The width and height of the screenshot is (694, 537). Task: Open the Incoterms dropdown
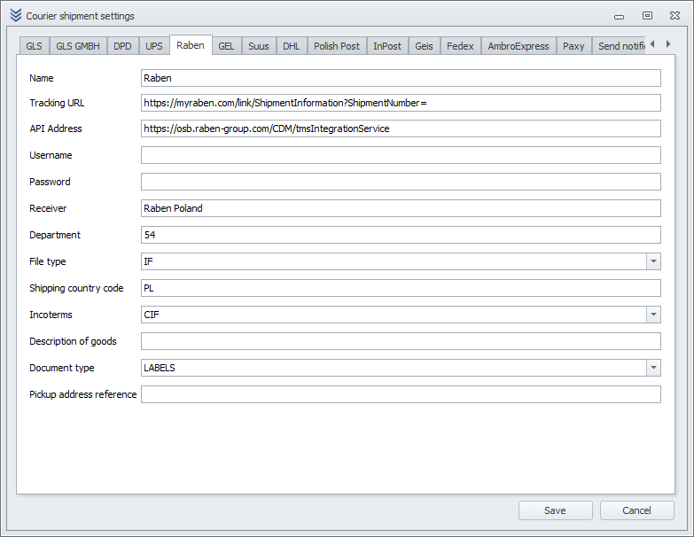[x=653, y=315]
